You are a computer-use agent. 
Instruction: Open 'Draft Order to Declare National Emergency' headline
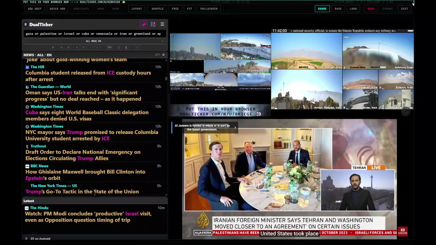[x=83, y=155]
